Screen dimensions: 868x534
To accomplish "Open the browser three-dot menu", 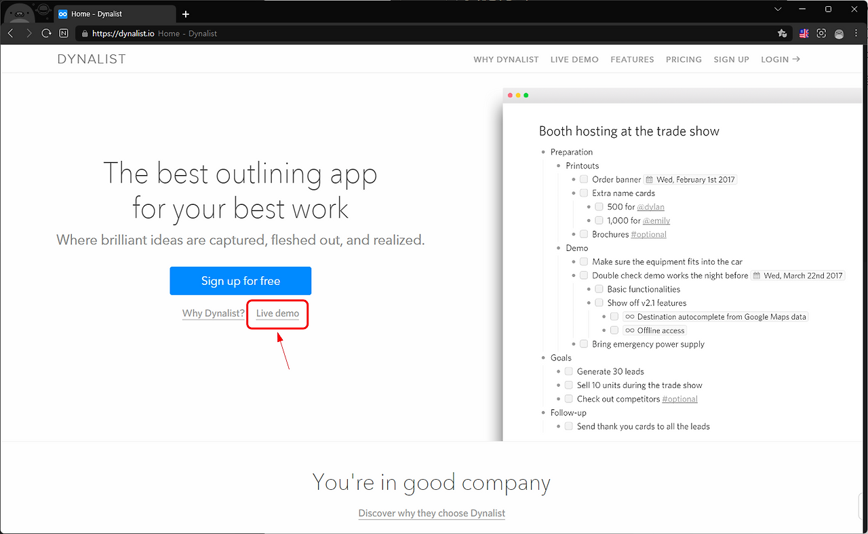I will pos(856,33).
